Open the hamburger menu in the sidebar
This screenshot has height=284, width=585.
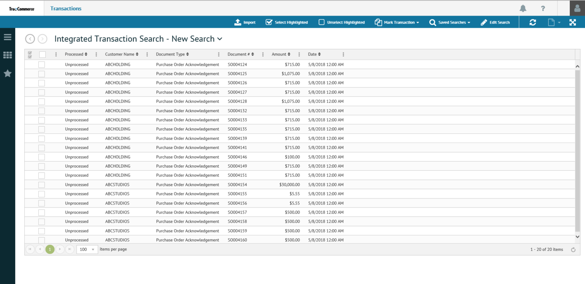pos(8,37)
